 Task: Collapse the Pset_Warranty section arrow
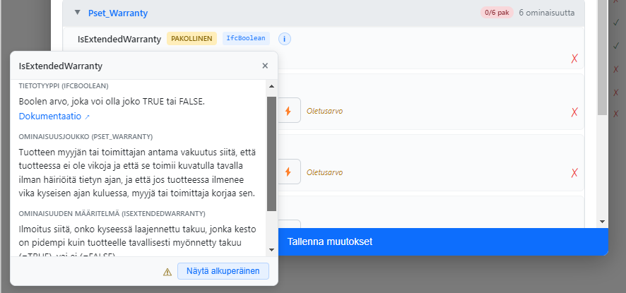pyautogui.click(x=77, y=13)
